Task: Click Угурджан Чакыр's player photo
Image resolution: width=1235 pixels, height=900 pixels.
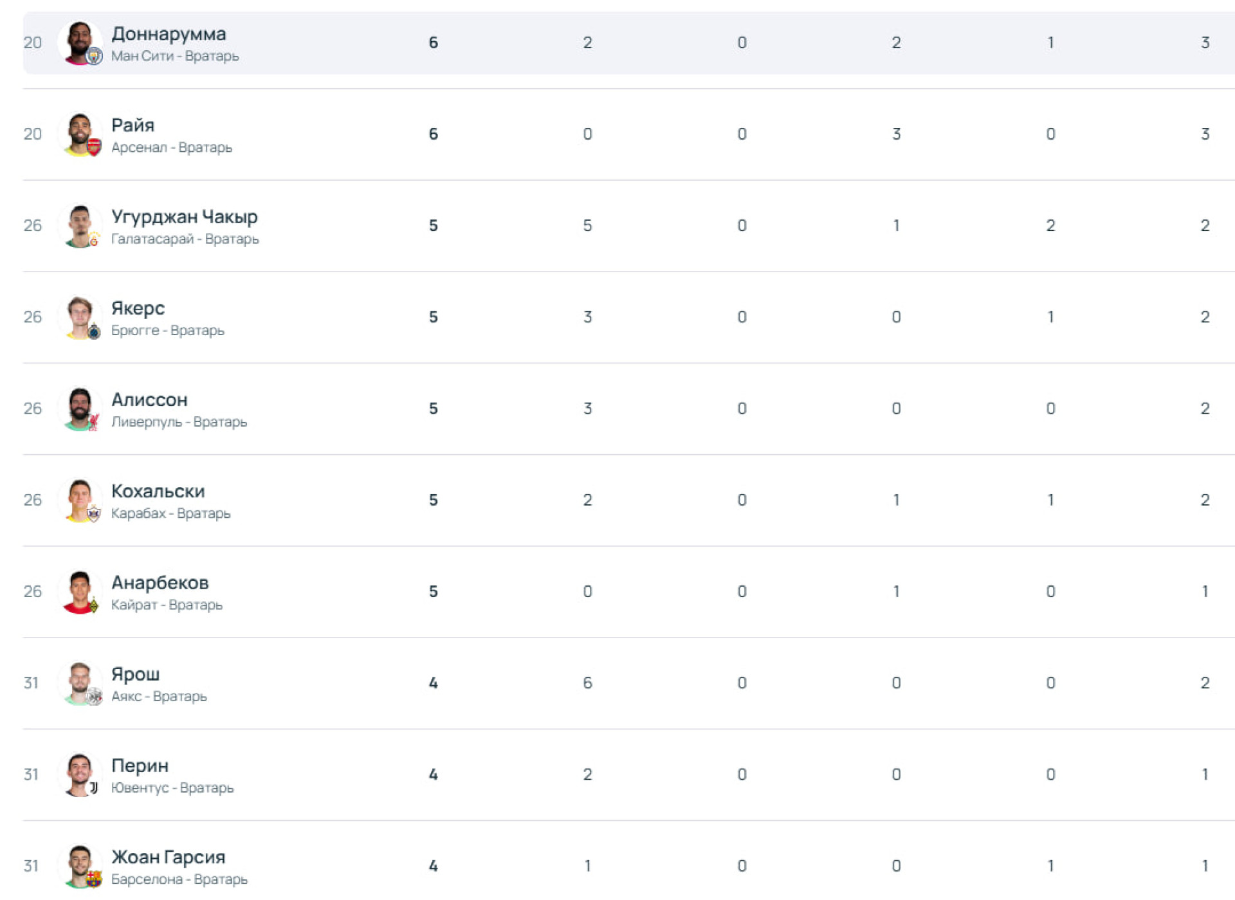Action: (80, 226)
